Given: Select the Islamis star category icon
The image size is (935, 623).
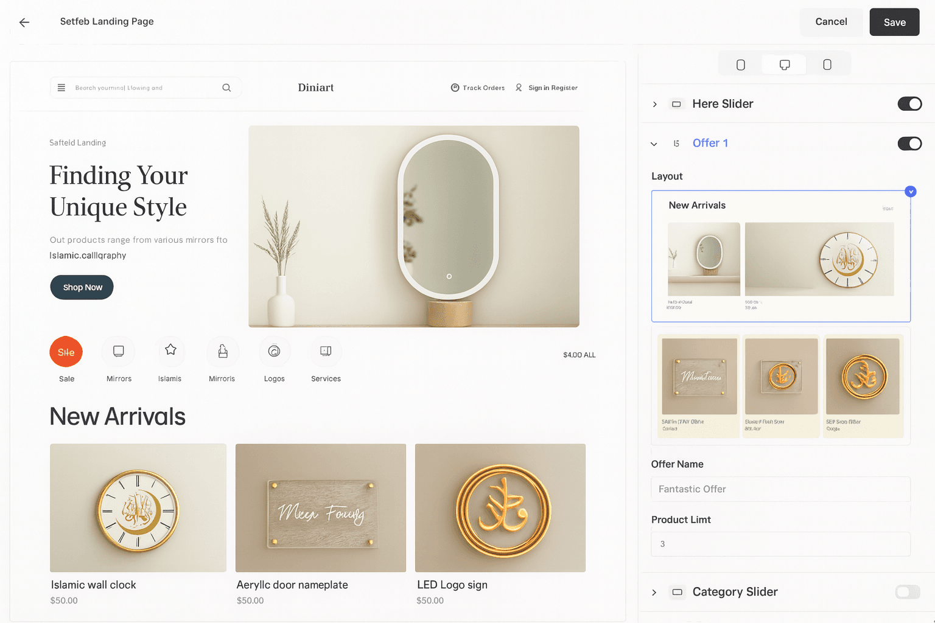Looking at the screenshot, I should [170, 350].
